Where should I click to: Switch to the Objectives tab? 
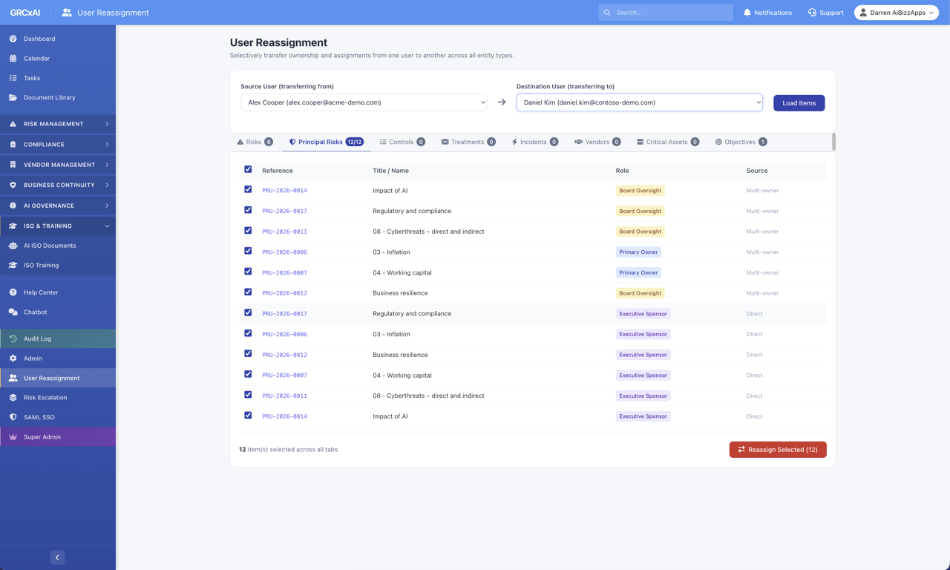coord(740,142)
